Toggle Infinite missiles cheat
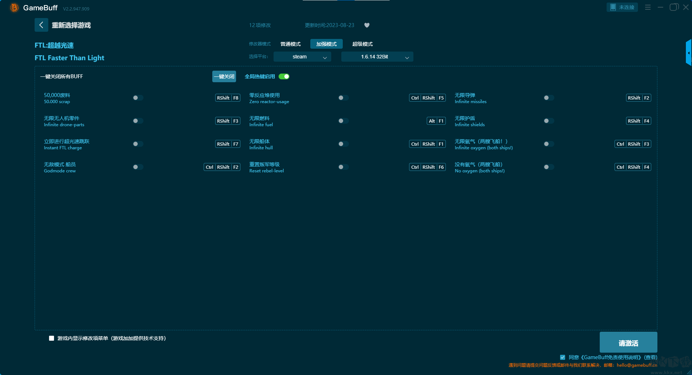Screen dimensions: 692x375 [549, 98]
